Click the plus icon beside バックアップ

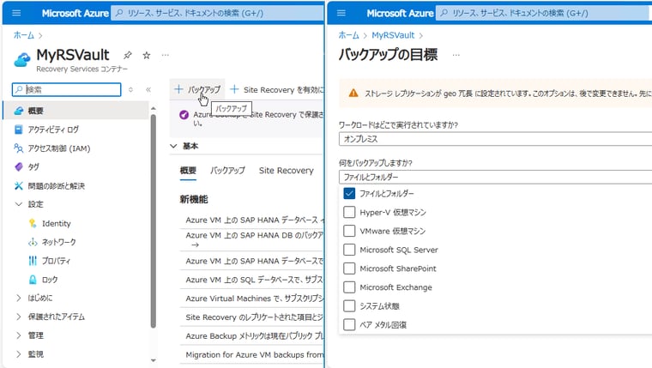[x=178, y=89]
